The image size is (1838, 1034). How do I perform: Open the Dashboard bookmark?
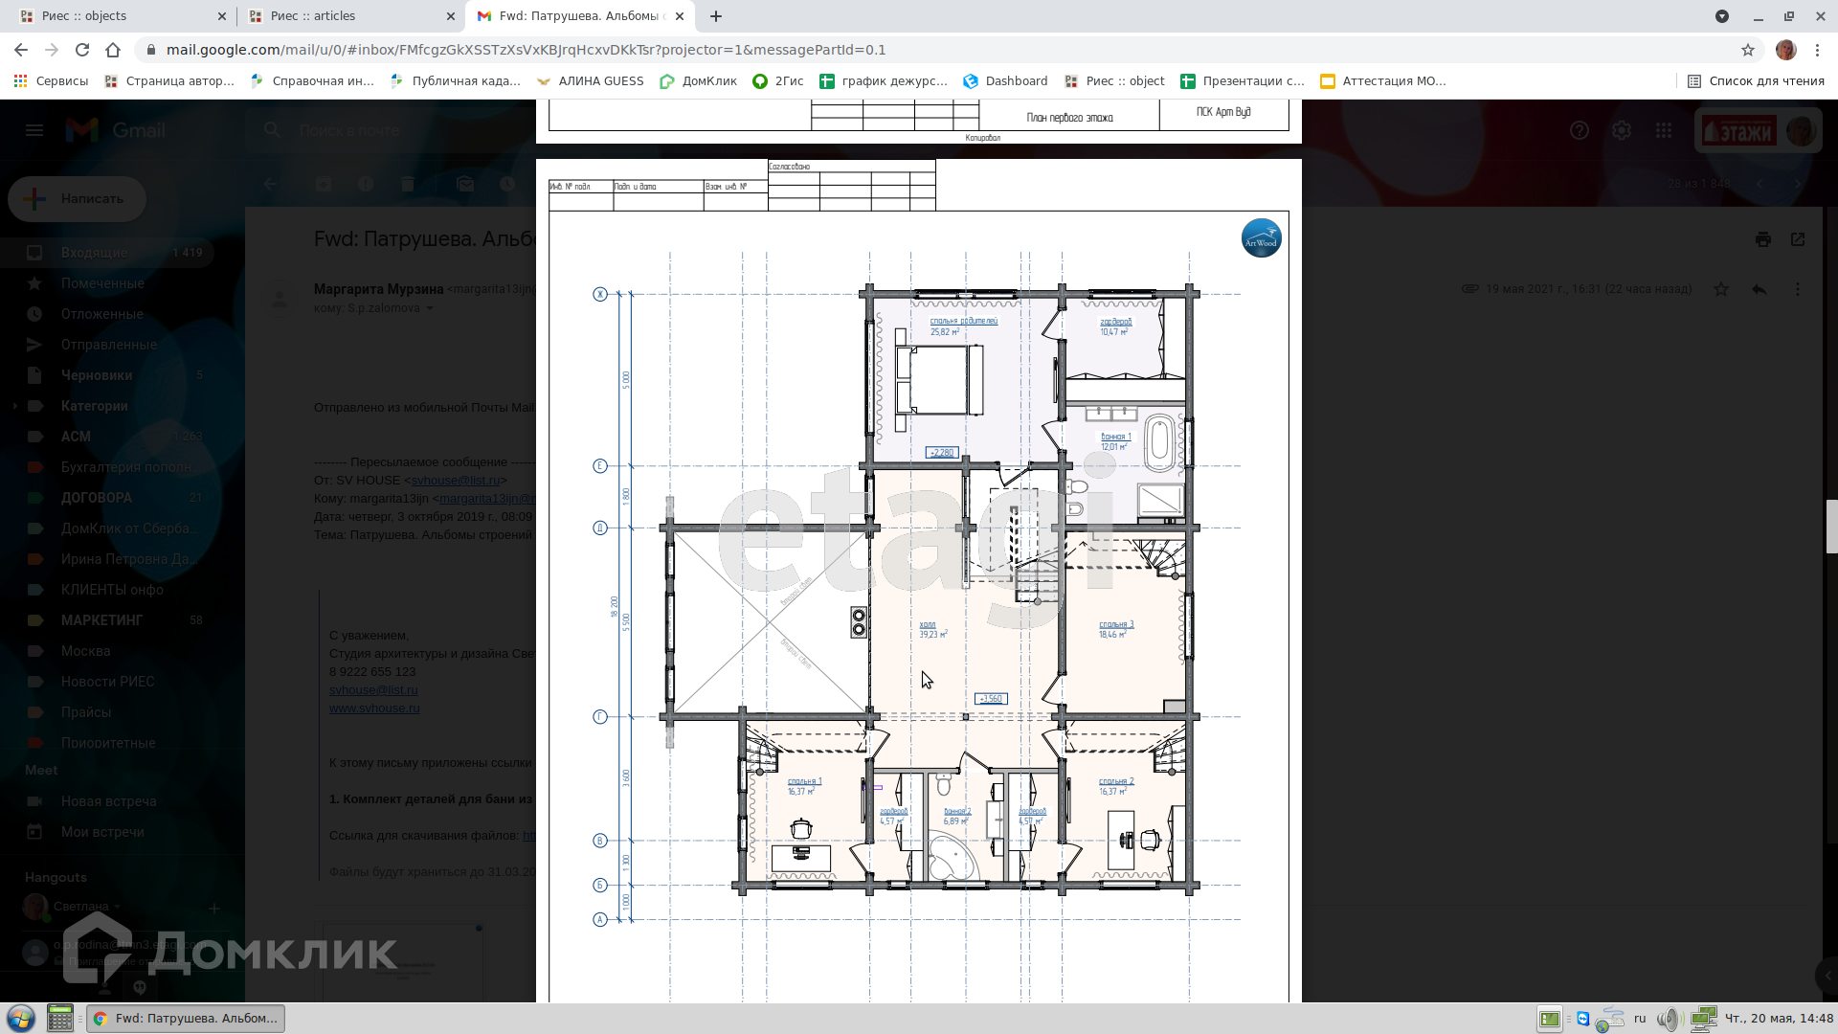[1005, 81]
